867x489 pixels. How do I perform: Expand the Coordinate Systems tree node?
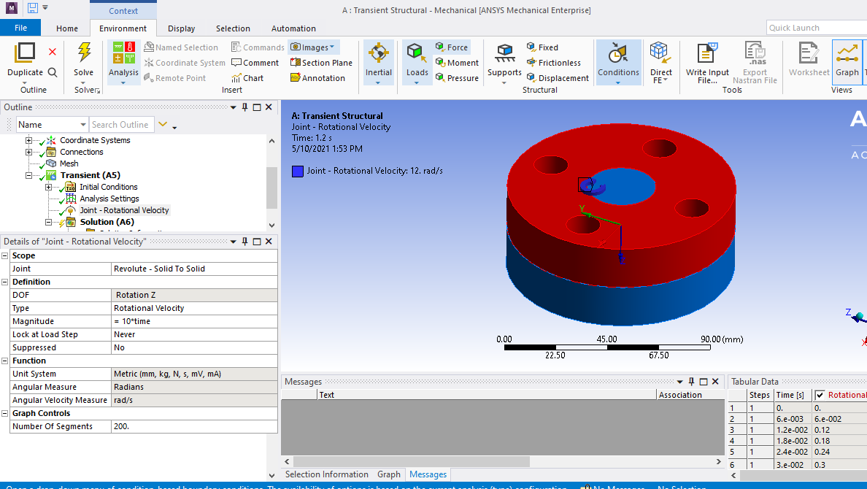[x=28, y=141]
